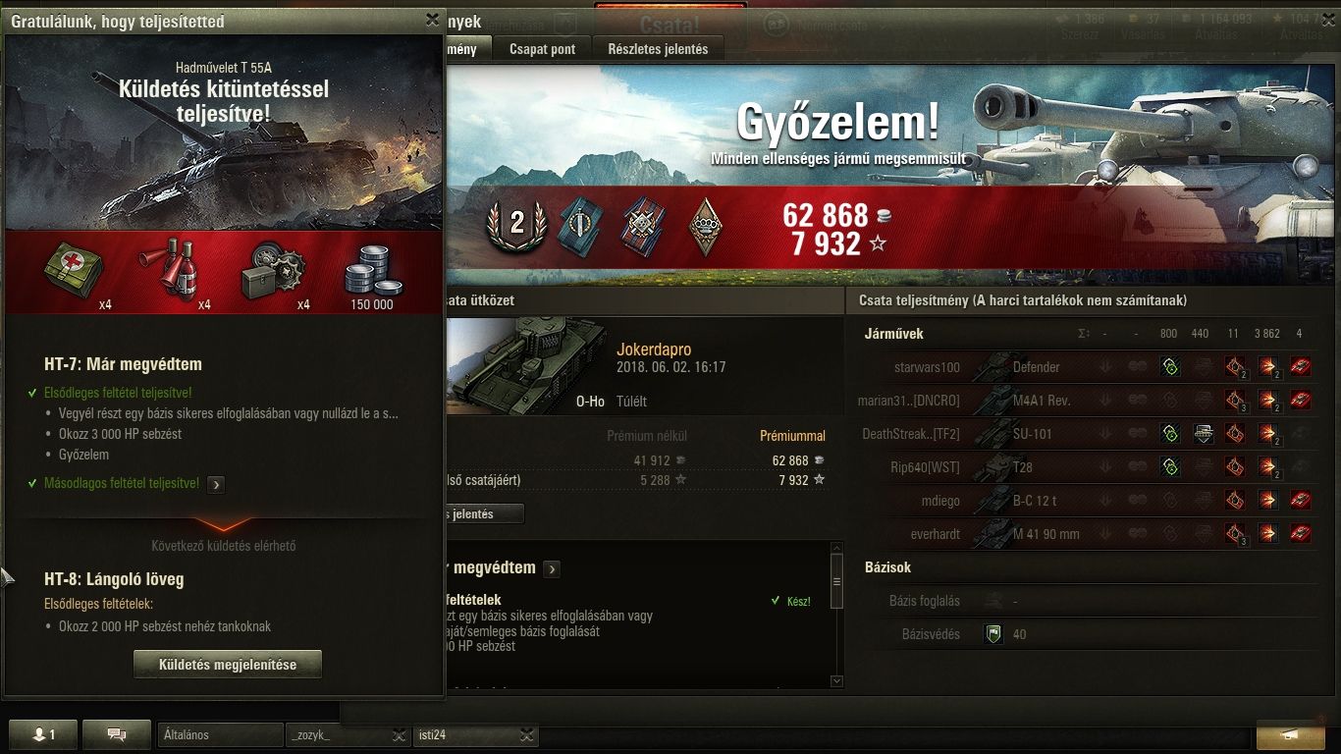The image size is (1341, 754).
Task: Click the scrollbar down arrow in mission panel
Action: tap(836, 680)
